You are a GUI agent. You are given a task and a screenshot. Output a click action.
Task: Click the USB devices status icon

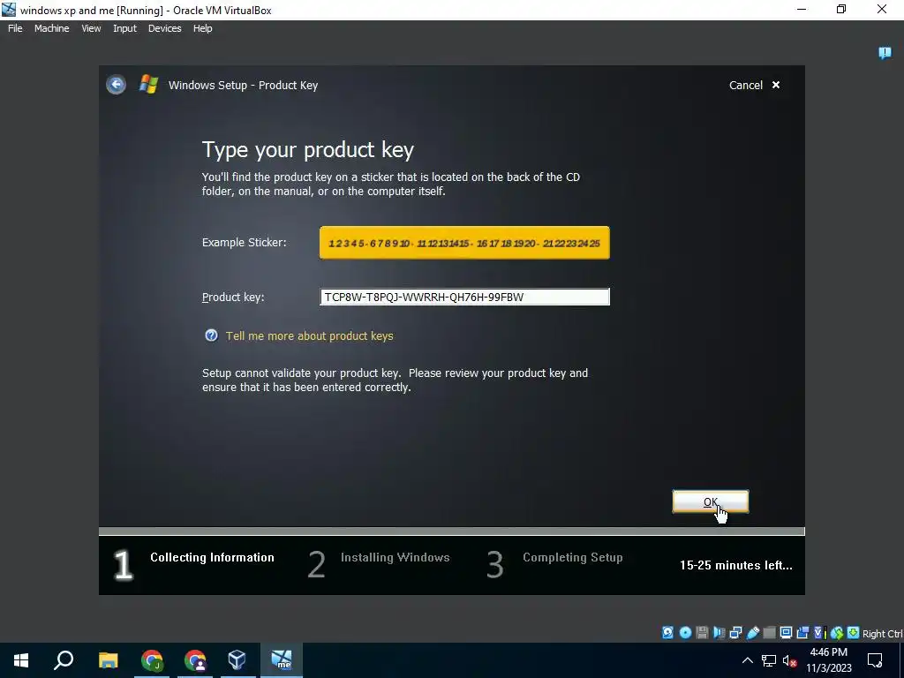tap(752, 633)
